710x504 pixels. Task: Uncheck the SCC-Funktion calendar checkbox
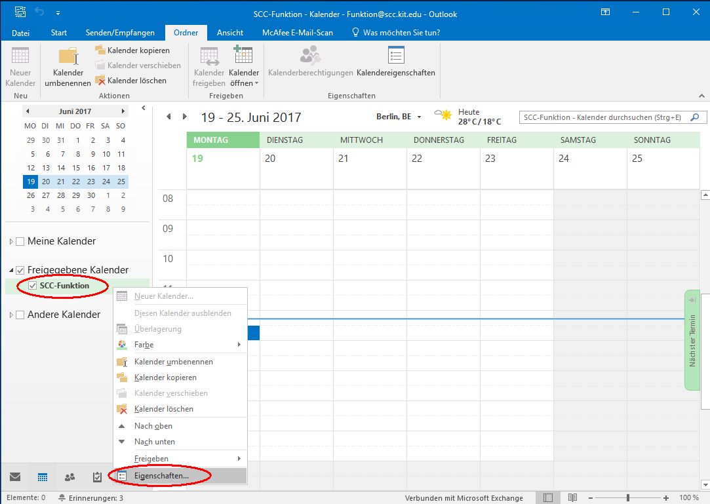(x=32, y=286)
